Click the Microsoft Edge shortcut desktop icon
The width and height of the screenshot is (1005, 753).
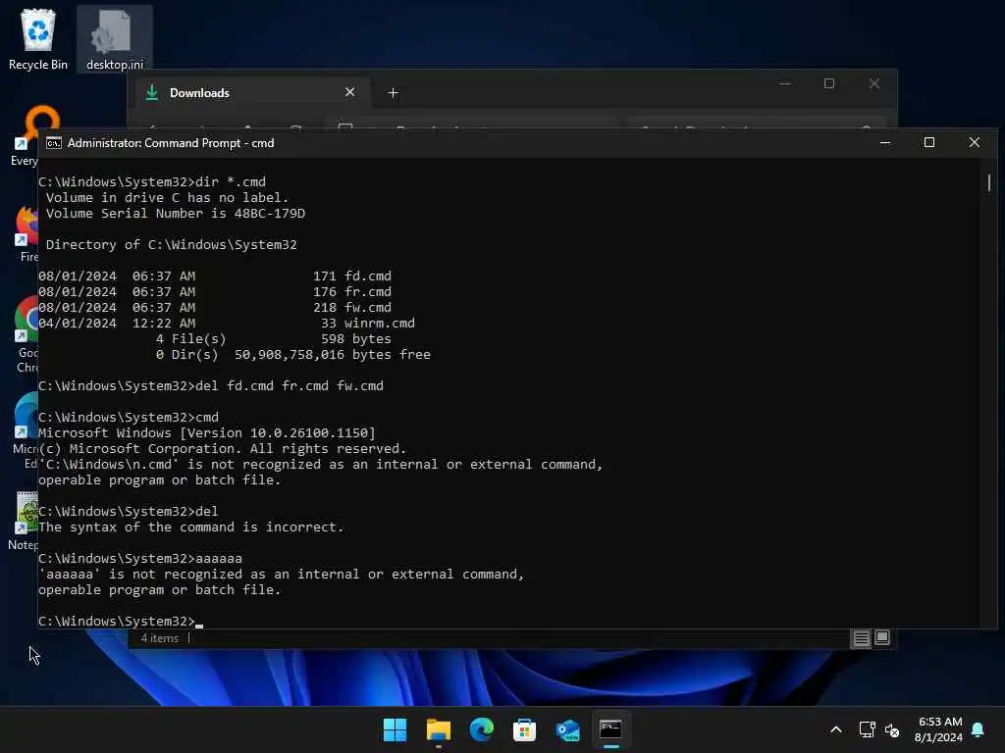pyautogui.click(x=26, y=431)
